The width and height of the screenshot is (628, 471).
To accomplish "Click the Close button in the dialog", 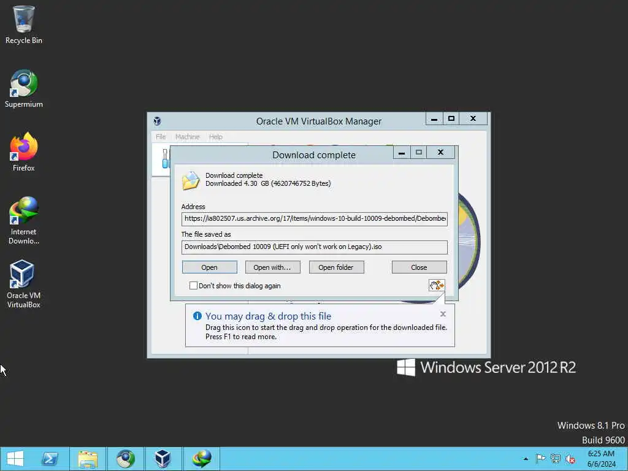I will click(419, 267).
